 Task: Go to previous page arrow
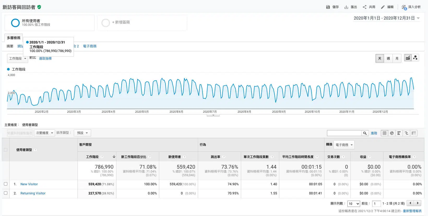click(411, 203)
